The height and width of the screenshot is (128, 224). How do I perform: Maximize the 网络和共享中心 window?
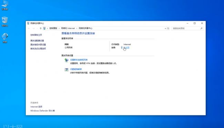coord(195,23)
